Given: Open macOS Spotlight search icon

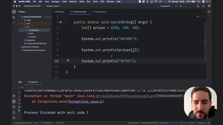Looking at the screenshot, I should [199, 1].
